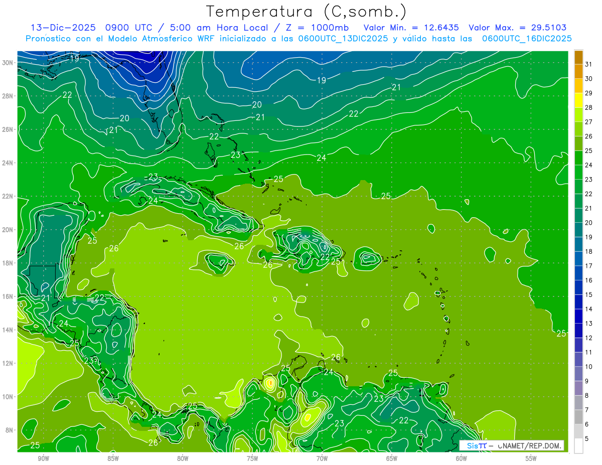Viewport: 602px width, 465px height.
Task: Click the '14' value on the color scale
Action: click(589, 309)
